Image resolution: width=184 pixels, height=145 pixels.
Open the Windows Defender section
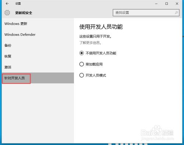click(38, 34)
